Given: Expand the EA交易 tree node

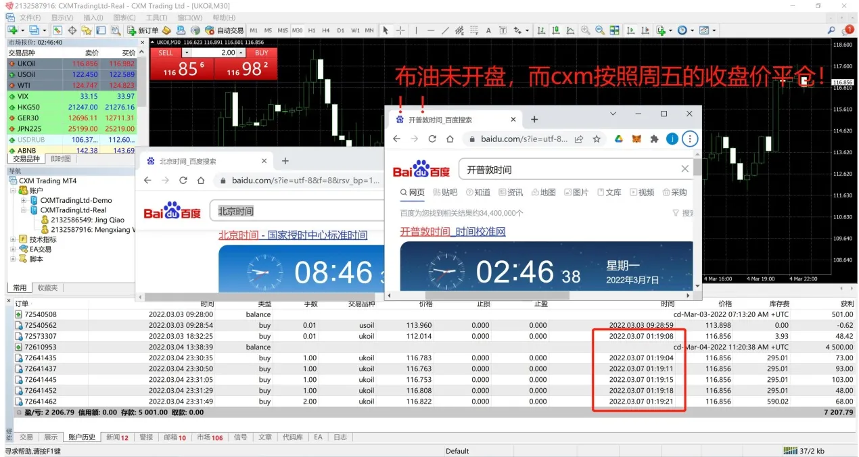Looking at the screenshot, I should (14, 249).
